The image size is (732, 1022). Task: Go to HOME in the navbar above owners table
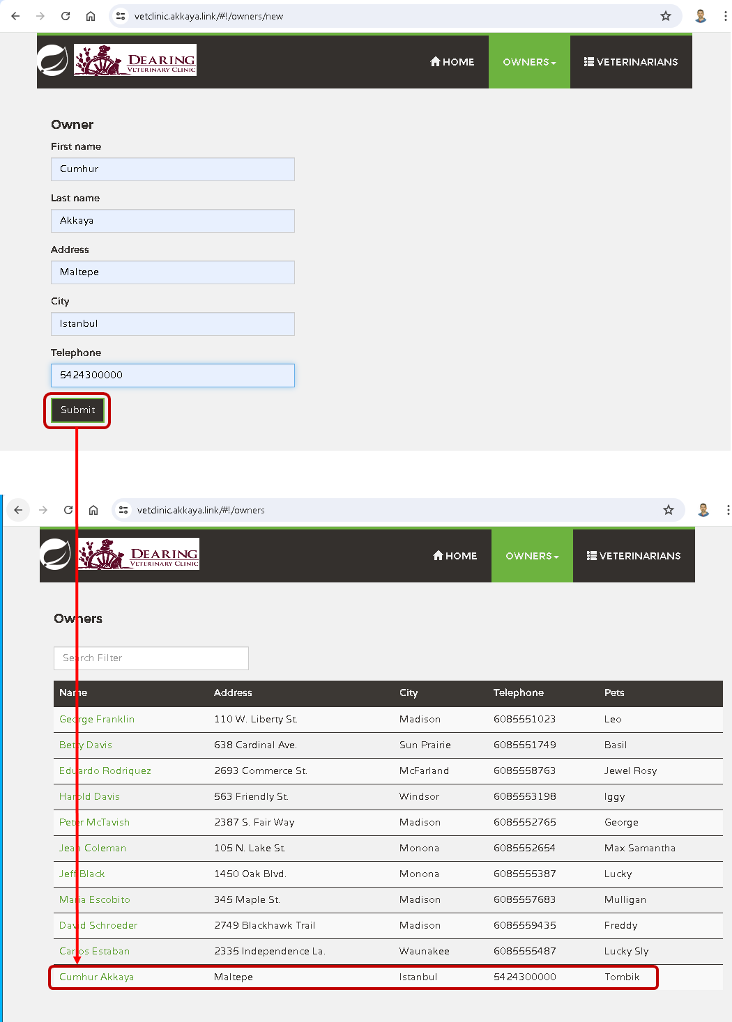[x=455, y=556]
